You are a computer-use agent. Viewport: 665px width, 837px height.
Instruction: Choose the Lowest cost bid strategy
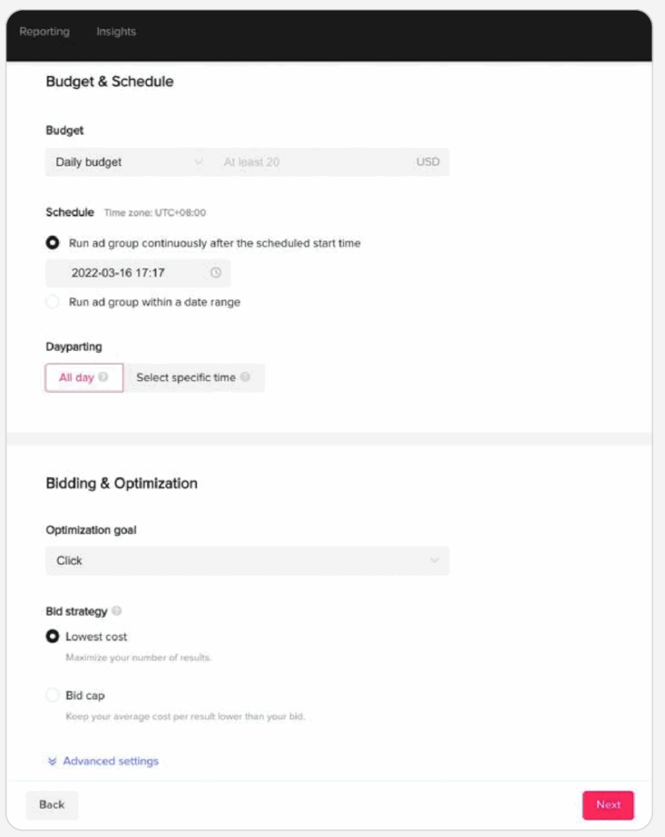pyautogui.click(x=52, y=637)
